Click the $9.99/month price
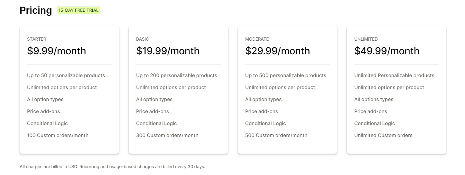The image size is (465, 175). click(x=57, y=51)
